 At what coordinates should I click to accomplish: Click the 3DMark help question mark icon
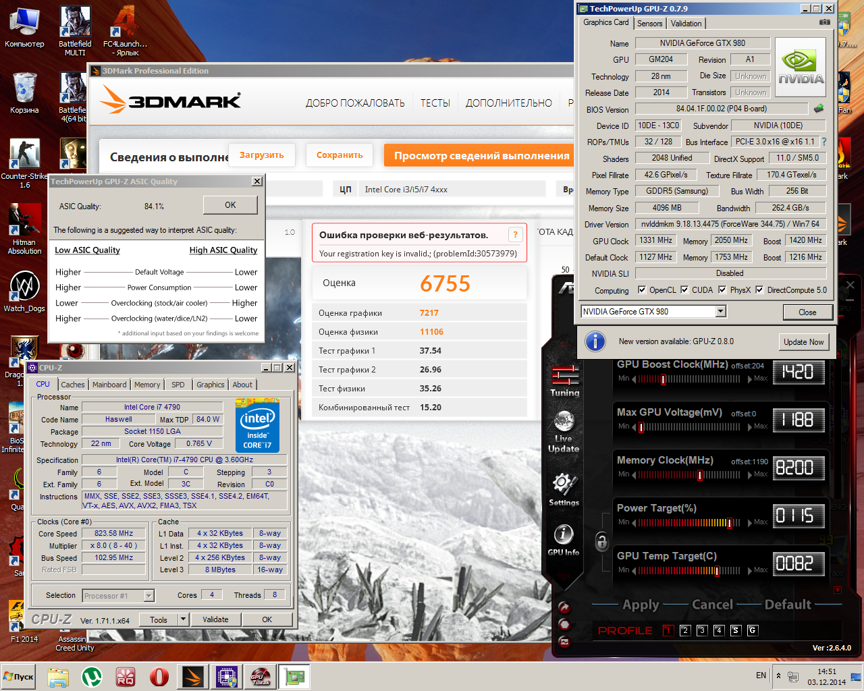515,234
